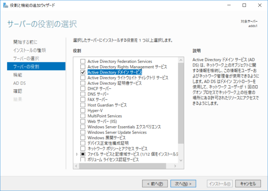Enable the DHCP サーバー checkbox
The image size is (268, 191).
(x=83, y=88)
